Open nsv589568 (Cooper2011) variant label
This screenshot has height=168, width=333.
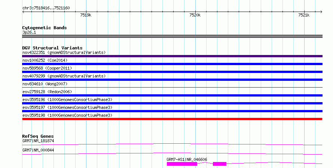(47, 68)
